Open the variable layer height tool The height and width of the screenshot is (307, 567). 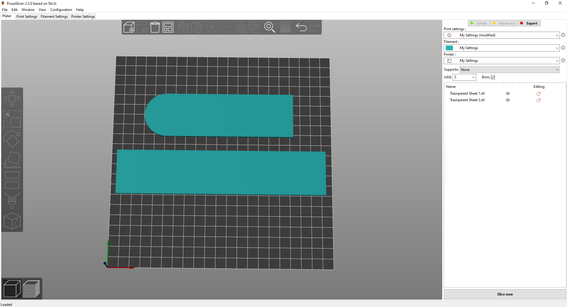[x=285, y=27]
